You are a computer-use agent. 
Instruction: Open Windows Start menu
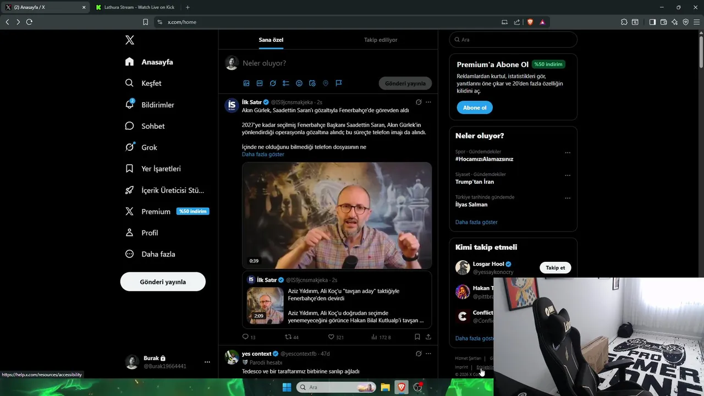coord(287,387)
